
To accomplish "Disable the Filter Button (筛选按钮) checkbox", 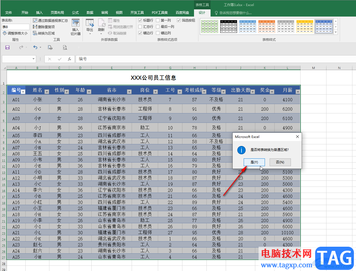I will click(x=179, y=20).
